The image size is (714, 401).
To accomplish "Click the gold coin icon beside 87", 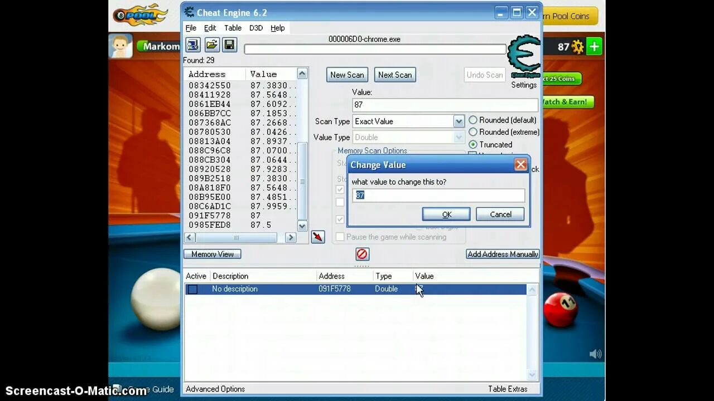I will [x=577, y=47].
